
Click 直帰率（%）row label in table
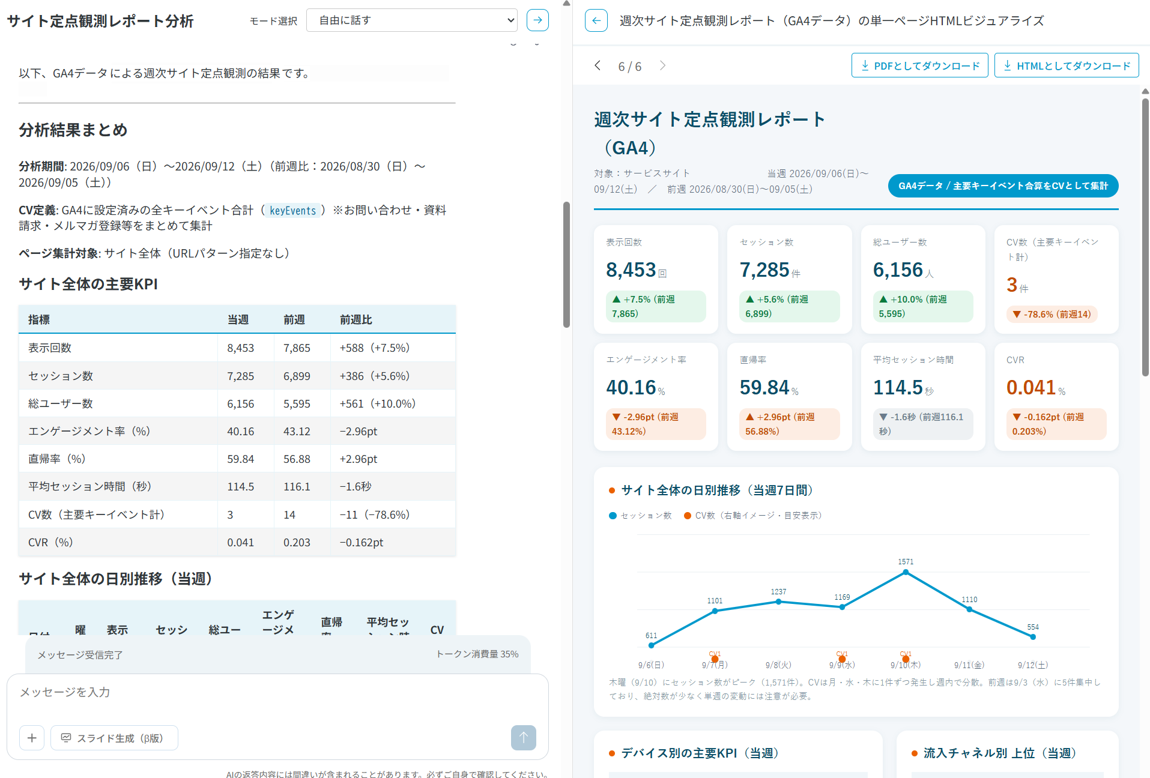point(57,459)
